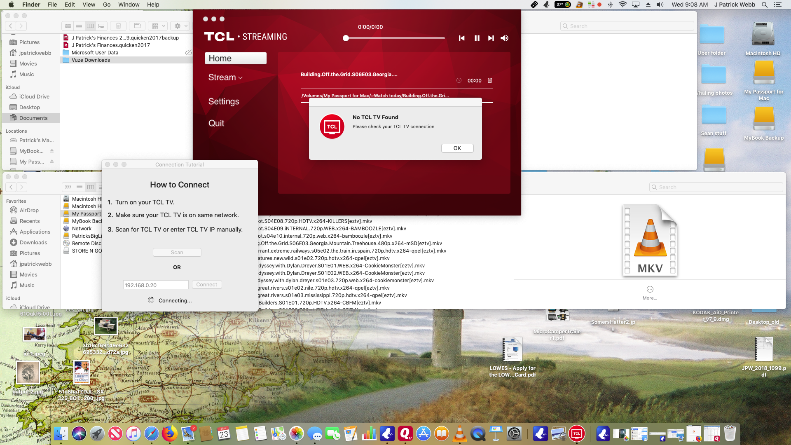Viewport: 791px width, 445px height.
Task: Pause playback in TCL Streaming
Action: click(477, 38)
